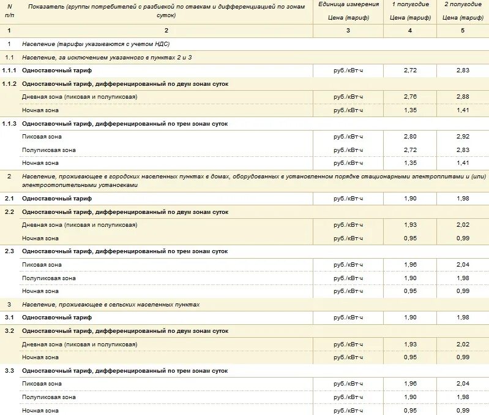
Task: Click value 0,95 in section 2.2 night zone
Action: [x=410, y=238]
